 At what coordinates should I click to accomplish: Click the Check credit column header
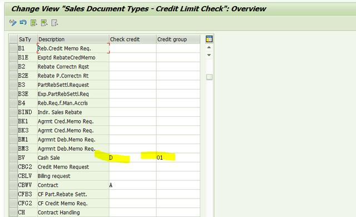132,40
